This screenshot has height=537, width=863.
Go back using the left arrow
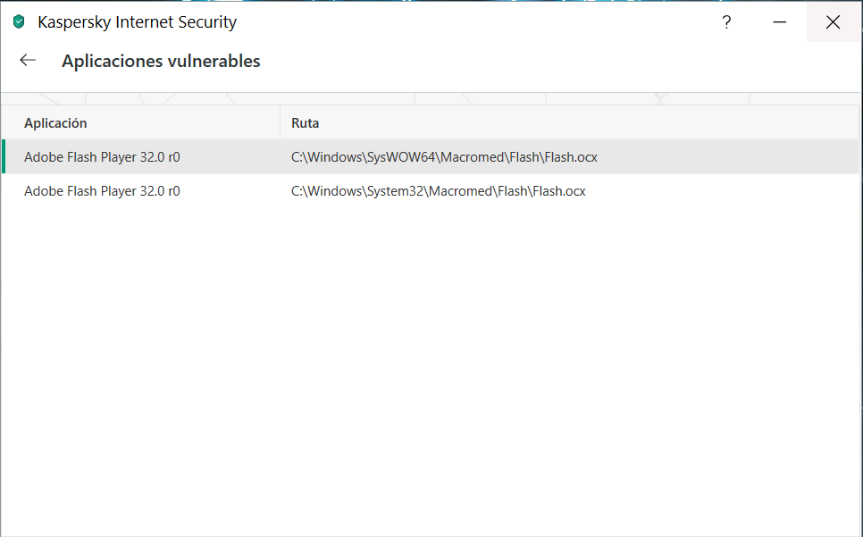tap(28, 60)
